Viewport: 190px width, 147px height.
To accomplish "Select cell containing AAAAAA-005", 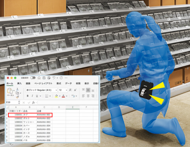I will pyautogui.click(x=44, y=129).
